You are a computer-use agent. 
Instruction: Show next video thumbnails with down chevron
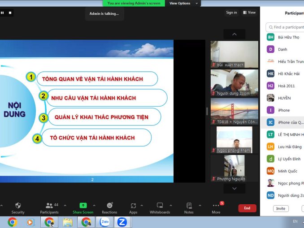pyautogui.click(x=235, y=189)
